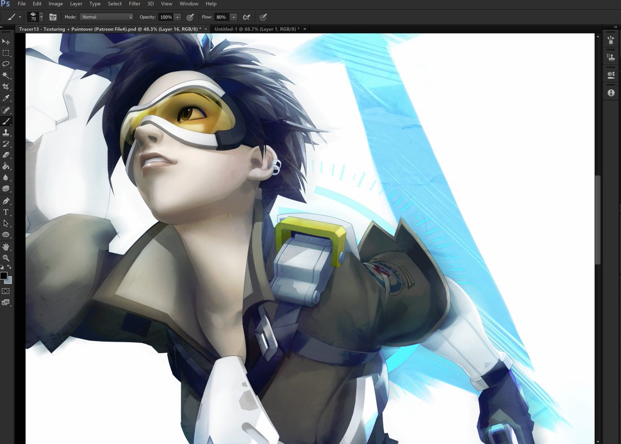Select the Blur tool
This screenshot has width=621, height=444.
6,178
